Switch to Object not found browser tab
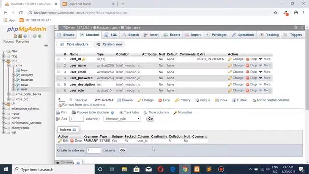Viewport: 309px width, 174px height. click(x=89, y=4)
